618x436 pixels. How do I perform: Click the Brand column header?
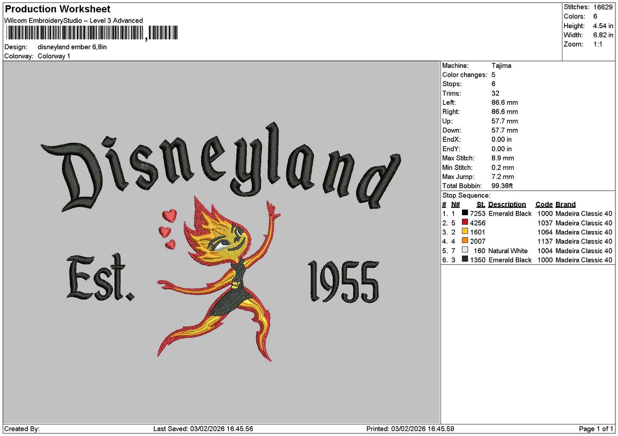[565, 205]
